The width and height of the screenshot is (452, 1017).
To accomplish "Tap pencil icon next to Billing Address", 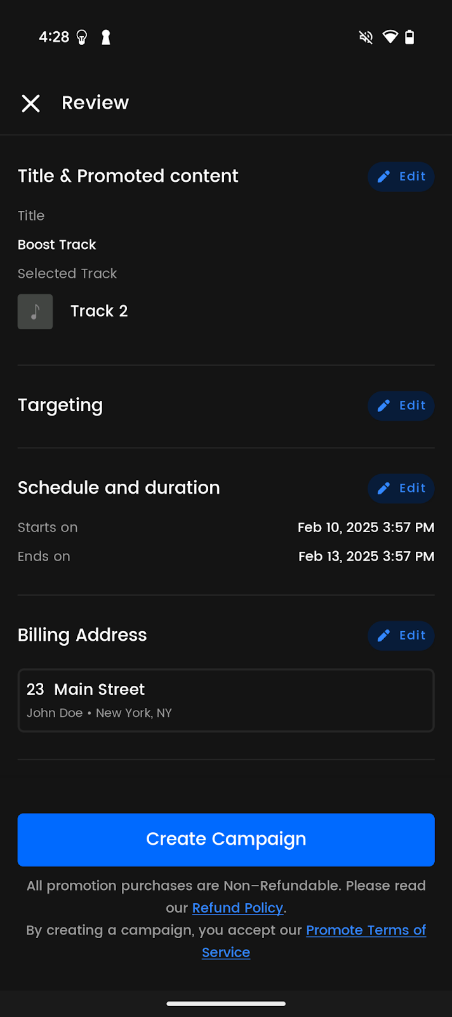I will pos(384,636).
